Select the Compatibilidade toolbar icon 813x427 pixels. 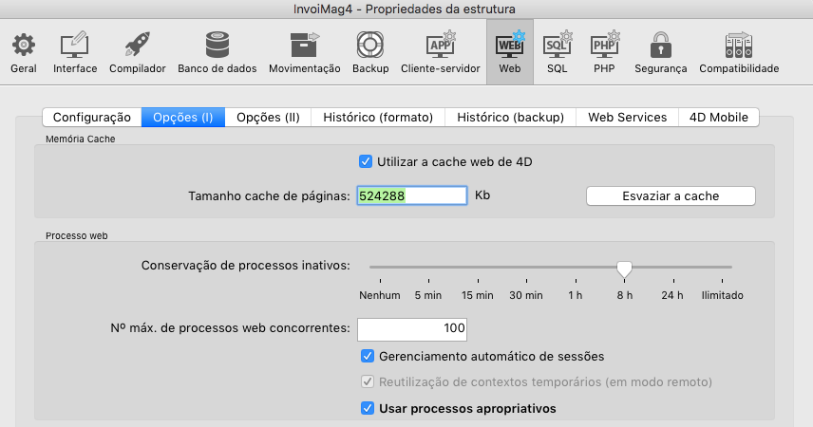tap(739, 46)
